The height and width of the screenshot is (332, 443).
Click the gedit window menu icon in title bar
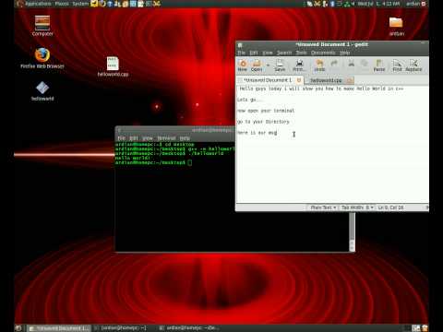click(240, 45)
